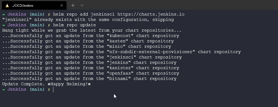
Task: Click the snowflake icon before Happy Helming
Action: (49, 84)
